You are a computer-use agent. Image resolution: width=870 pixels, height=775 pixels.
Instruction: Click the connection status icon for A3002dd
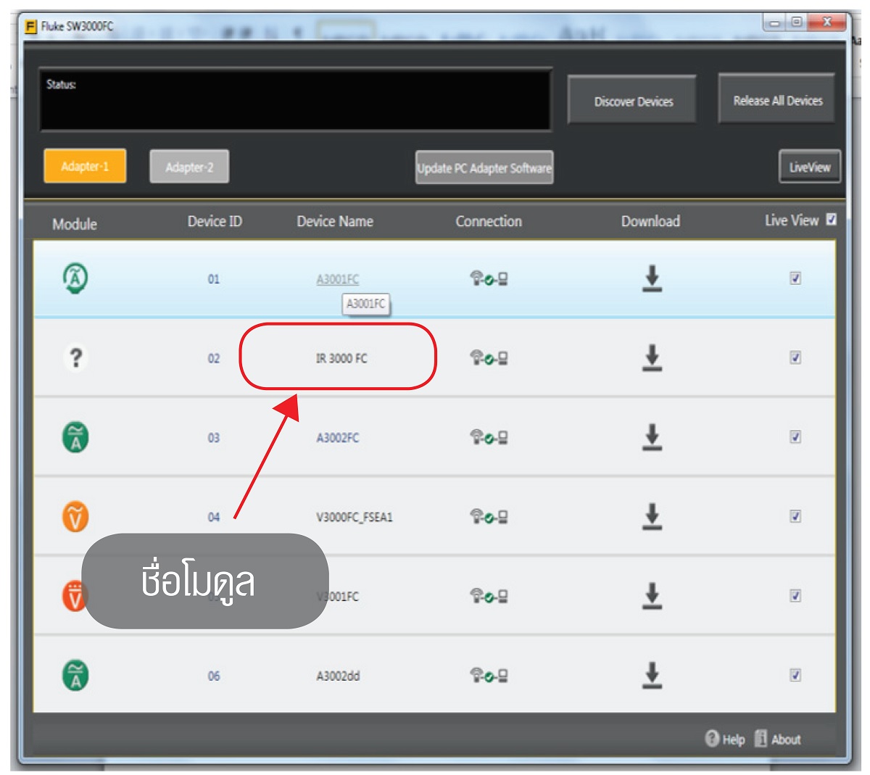coord(489,676)
